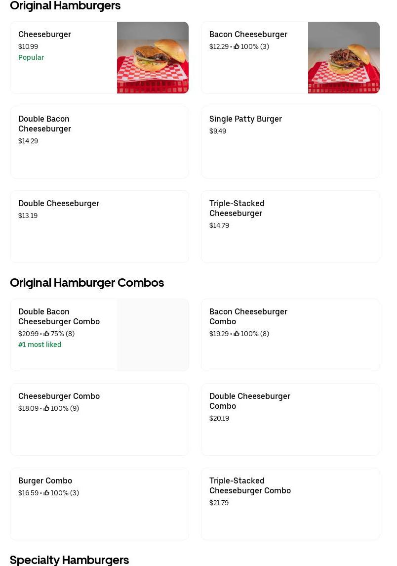Click the green Popular label

[31, 57]
